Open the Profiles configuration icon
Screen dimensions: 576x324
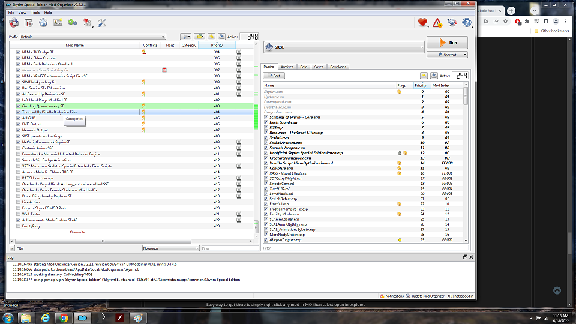[58, 23]
